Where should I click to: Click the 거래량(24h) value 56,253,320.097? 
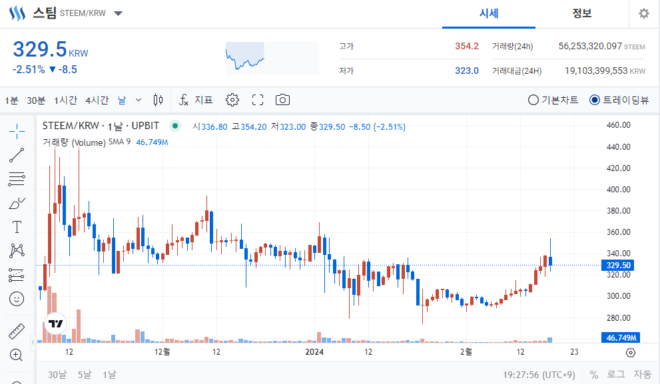tap(589, 47)
